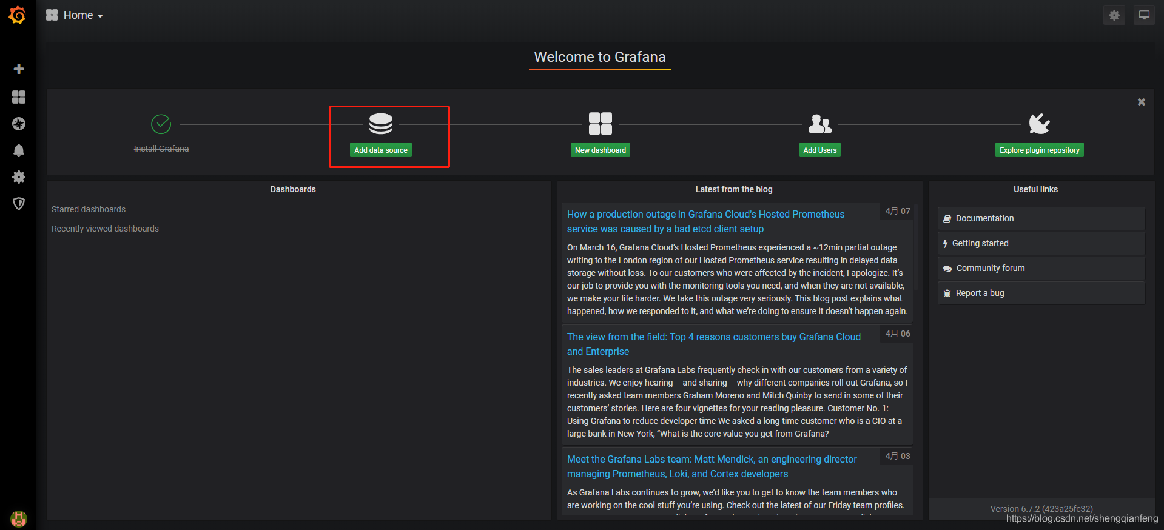Open the Report a bug link
The width and height of the screenshot is (1164, 530).
(x=1041, y=293)
